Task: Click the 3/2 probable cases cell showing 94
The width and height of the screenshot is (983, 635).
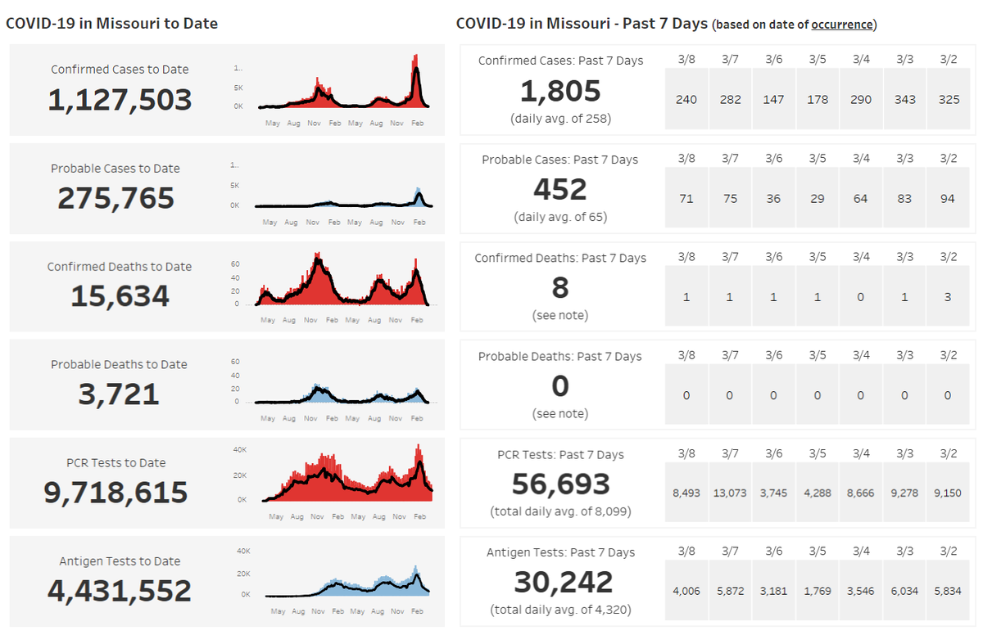Action: pyautogui.click(x=948, y=198)
